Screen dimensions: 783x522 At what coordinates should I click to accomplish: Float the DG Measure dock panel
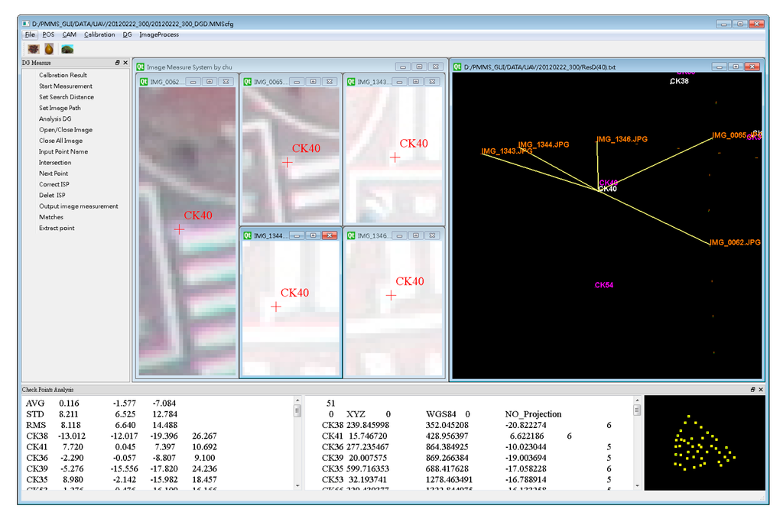coord(118,63)
